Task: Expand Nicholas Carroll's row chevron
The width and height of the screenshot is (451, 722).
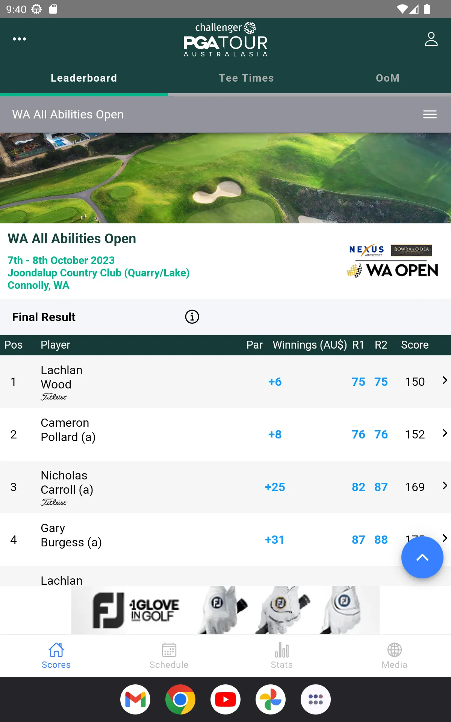Action: click(445, 486)
